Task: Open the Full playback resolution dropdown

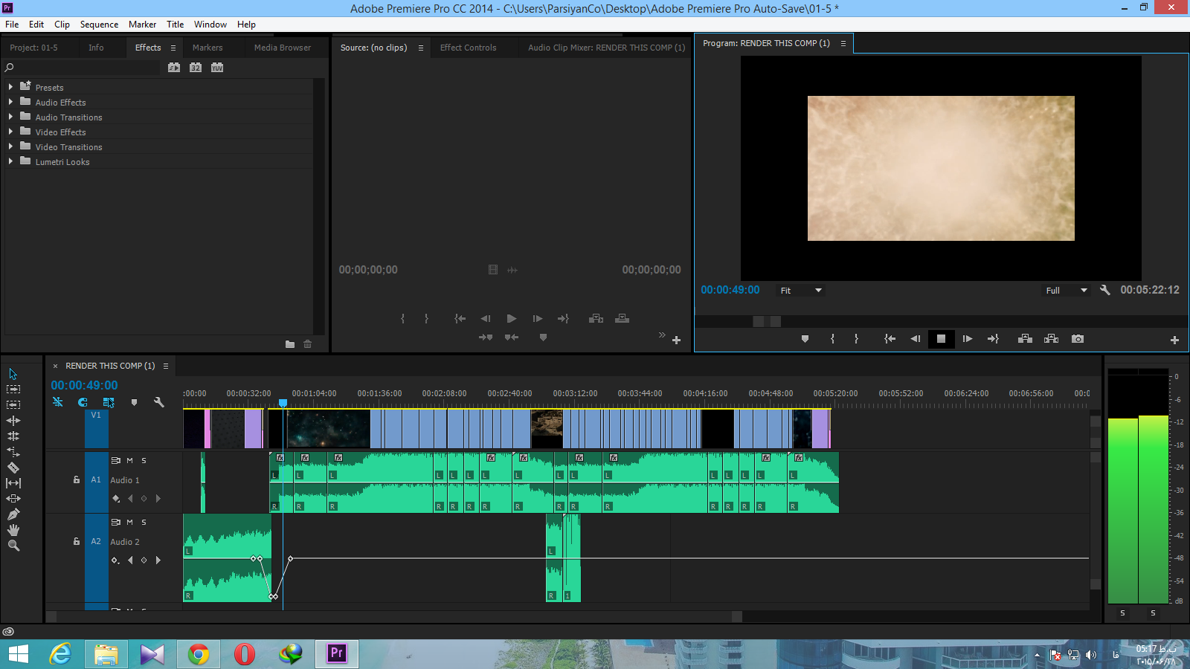Action: [x=1066, y=290]
